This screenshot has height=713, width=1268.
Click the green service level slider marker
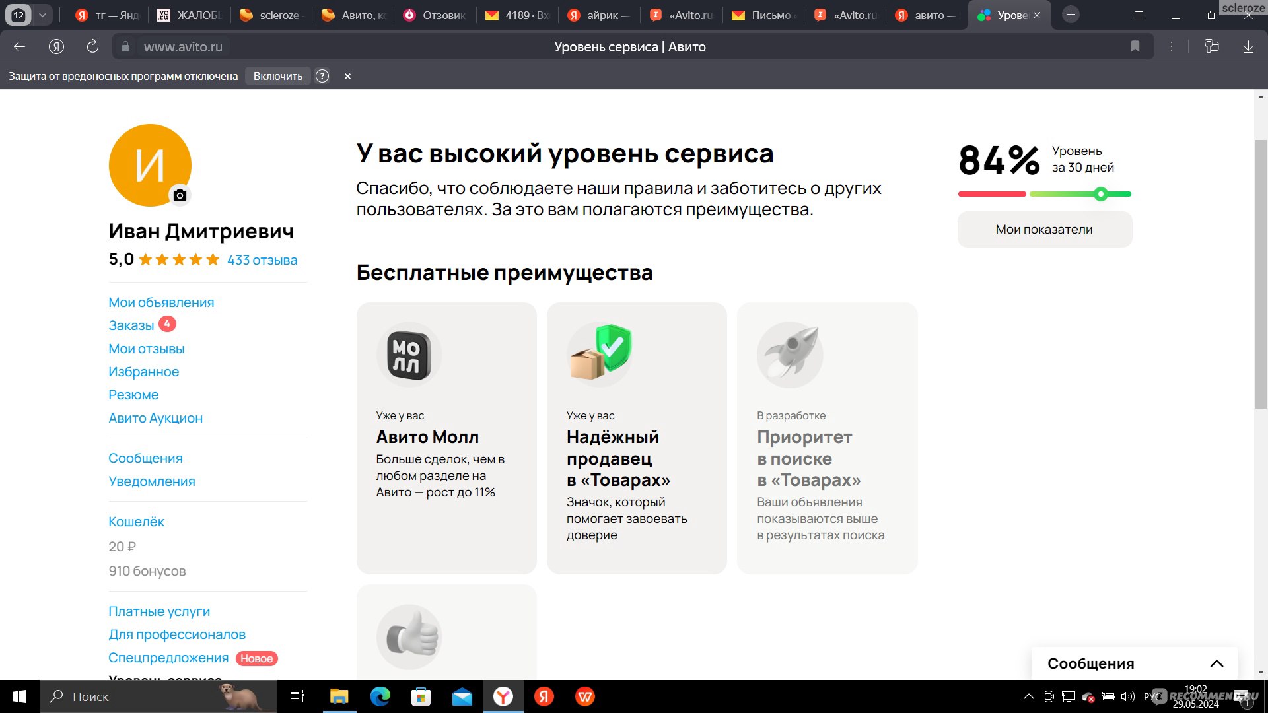tap(1100, 194)
